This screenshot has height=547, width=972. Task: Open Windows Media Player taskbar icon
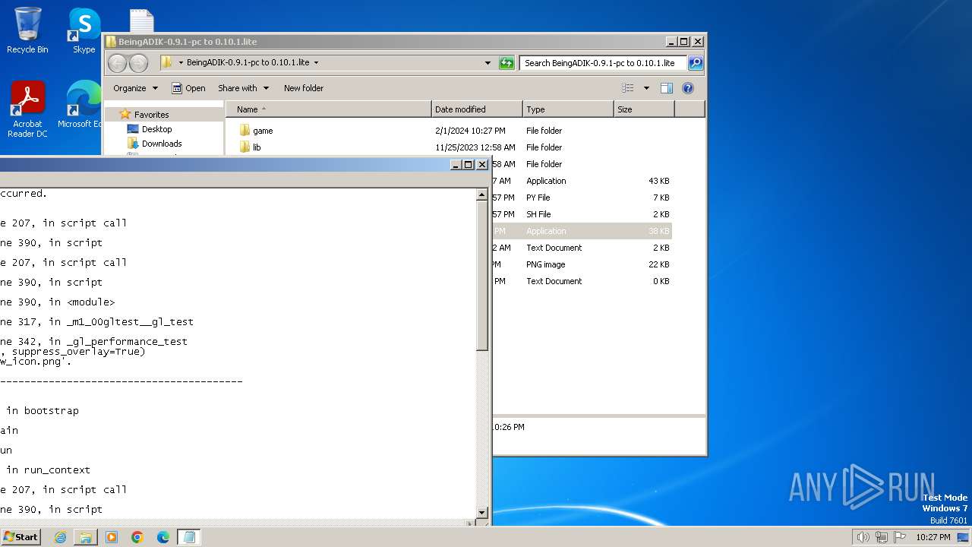click(x=112, y=537)
